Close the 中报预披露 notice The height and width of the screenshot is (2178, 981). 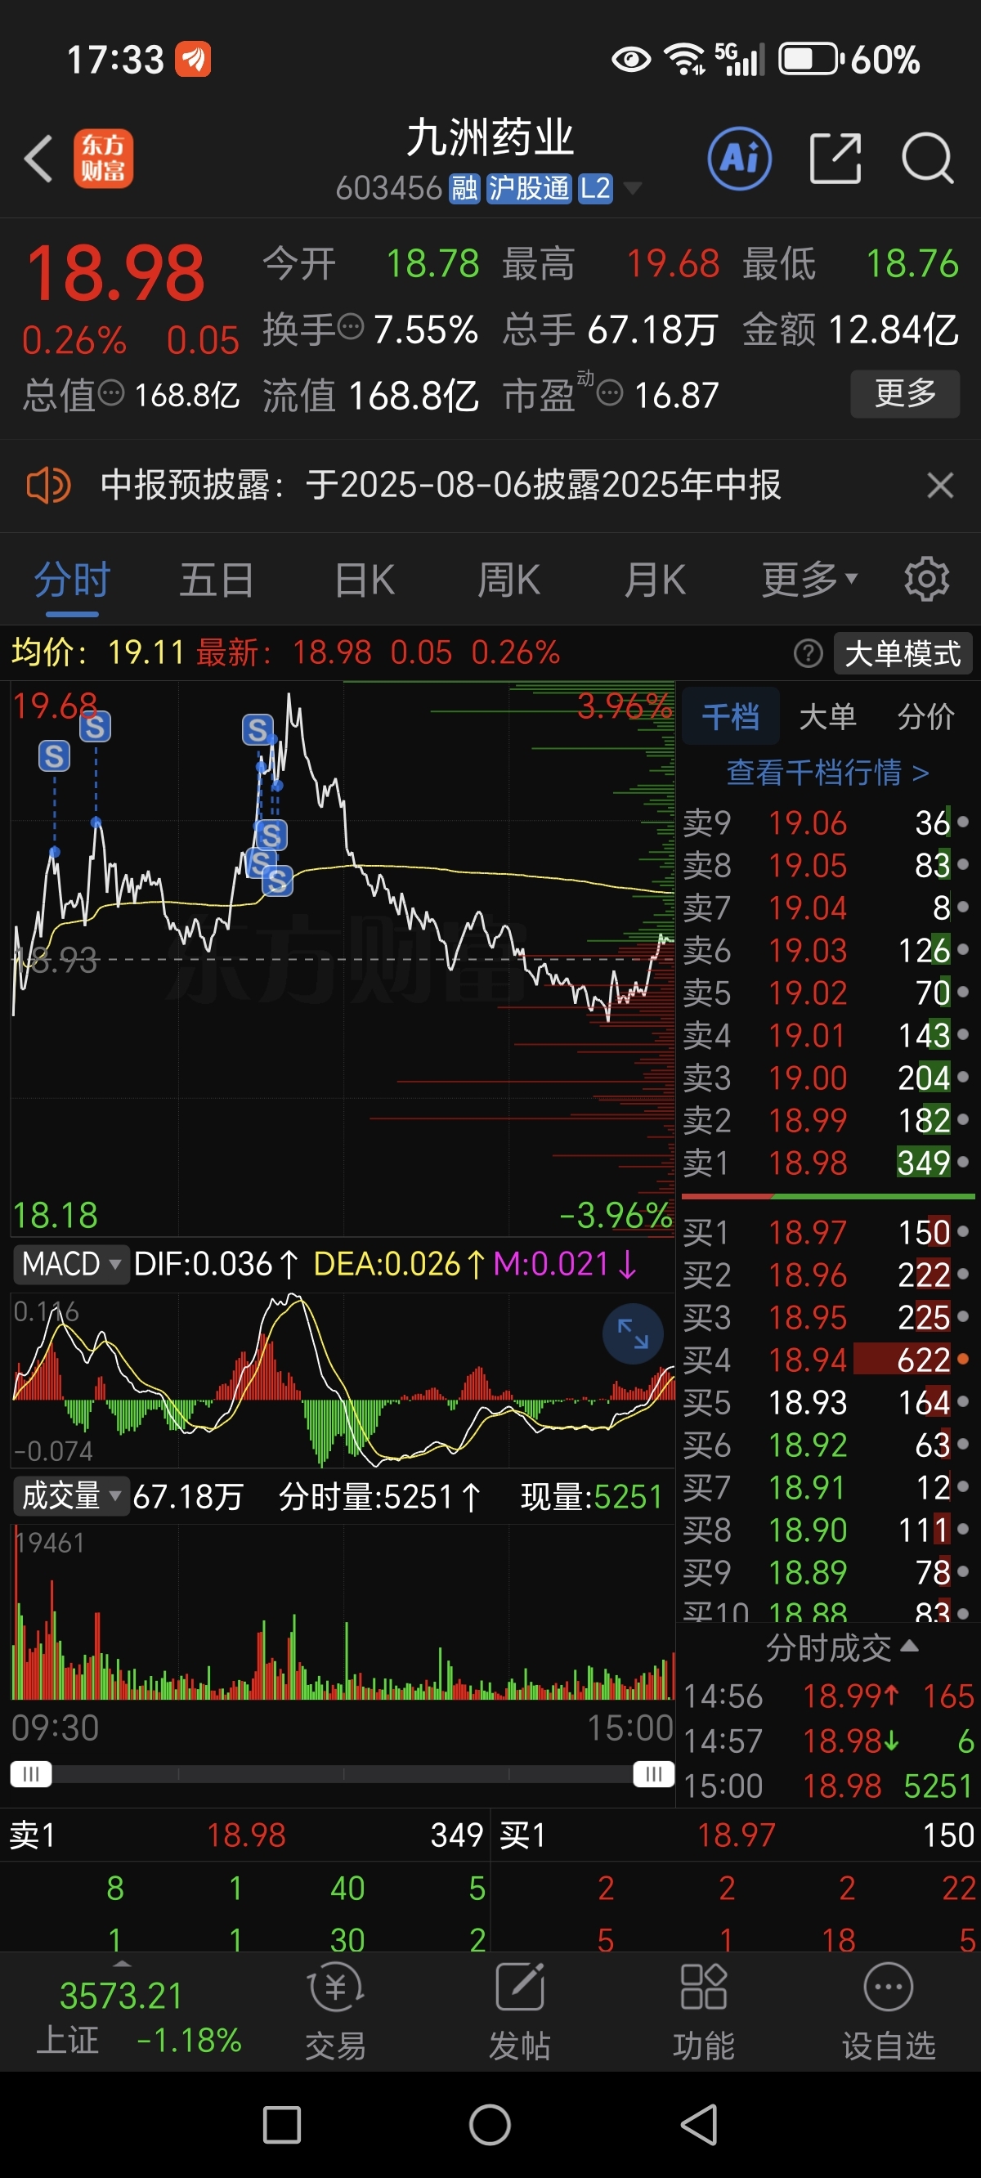click(939, 486)
